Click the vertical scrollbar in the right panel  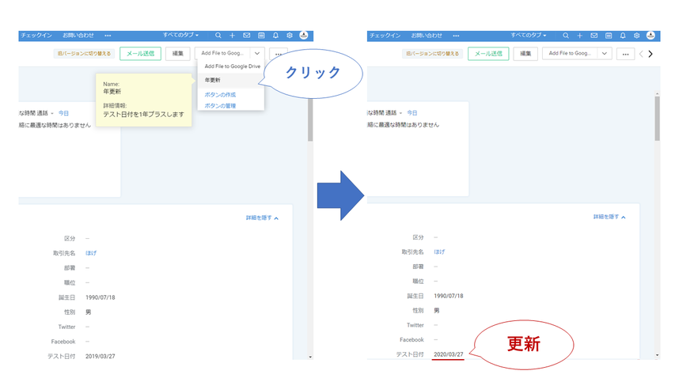pyautogui.click(x=657, y=119)
